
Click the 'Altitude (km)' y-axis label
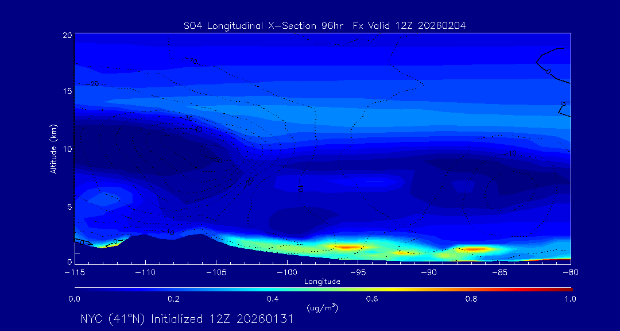53,149
